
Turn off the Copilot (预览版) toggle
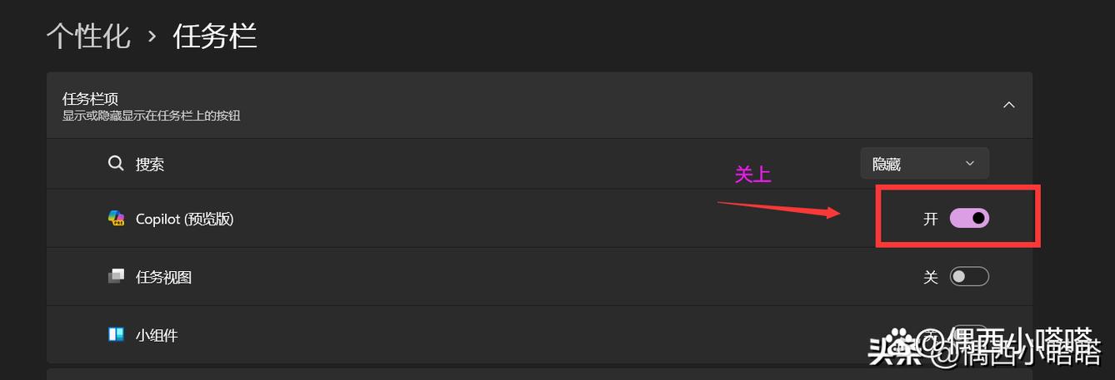click(x=969, y=218)
